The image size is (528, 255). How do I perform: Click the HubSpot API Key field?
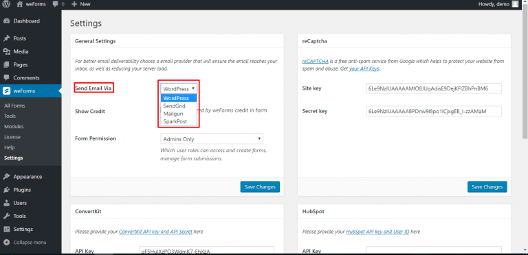[x=434, y=251]
